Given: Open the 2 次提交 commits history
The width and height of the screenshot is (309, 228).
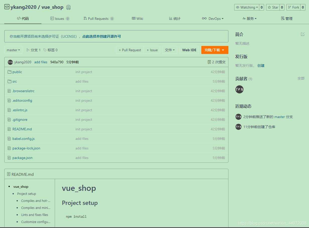Looking at the screenshot, I should coord(217,62).
